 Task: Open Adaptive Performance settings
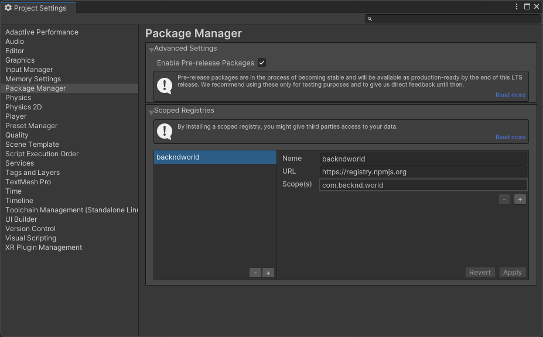click(69, 32)
